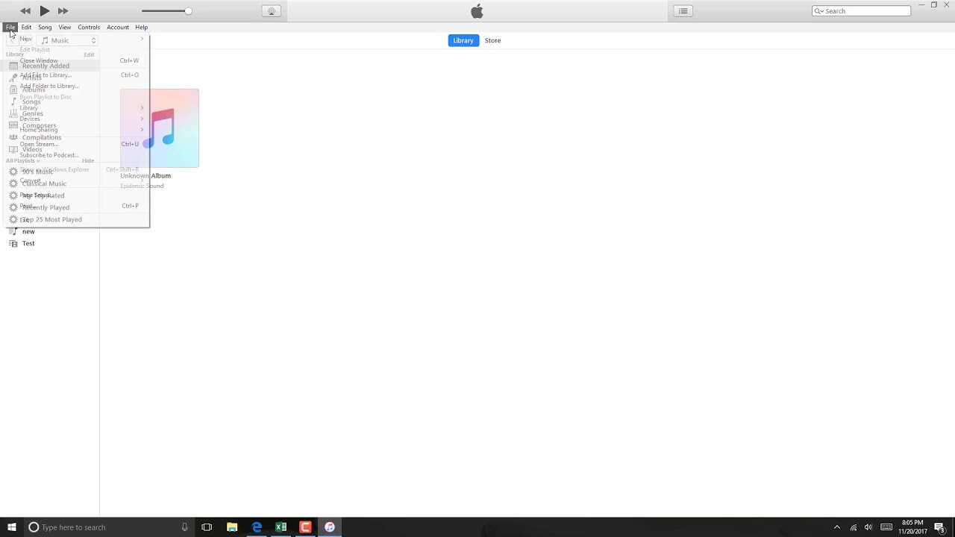Choose Add Folder to Library...
955x537 pixels.
click(x=77, y=86)
